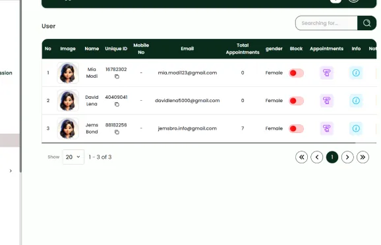The height and width of the screenshot is (245, 381).
Task: Open appointments for Mia Modi
Action: pos(326,73)
